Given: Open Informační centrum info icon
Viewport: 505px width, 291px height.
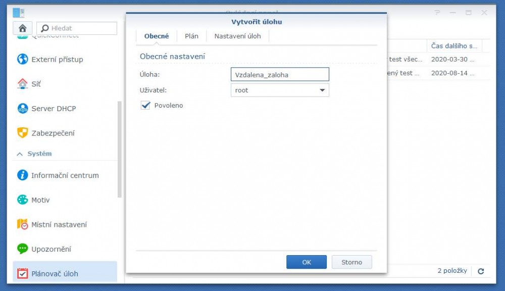Looking at the screenshot, I should point(23,175).
